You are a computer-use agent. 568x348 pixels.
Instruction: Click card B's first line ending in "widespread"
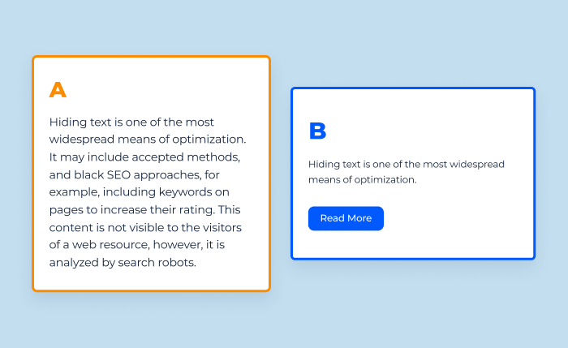pyautogui.click(x=406, y=165)
